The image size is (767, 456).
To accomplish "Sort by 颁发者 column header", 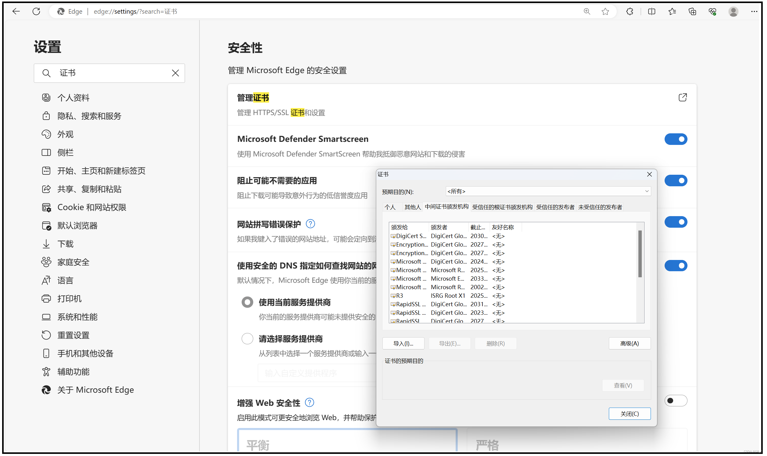I will (448, 227).
